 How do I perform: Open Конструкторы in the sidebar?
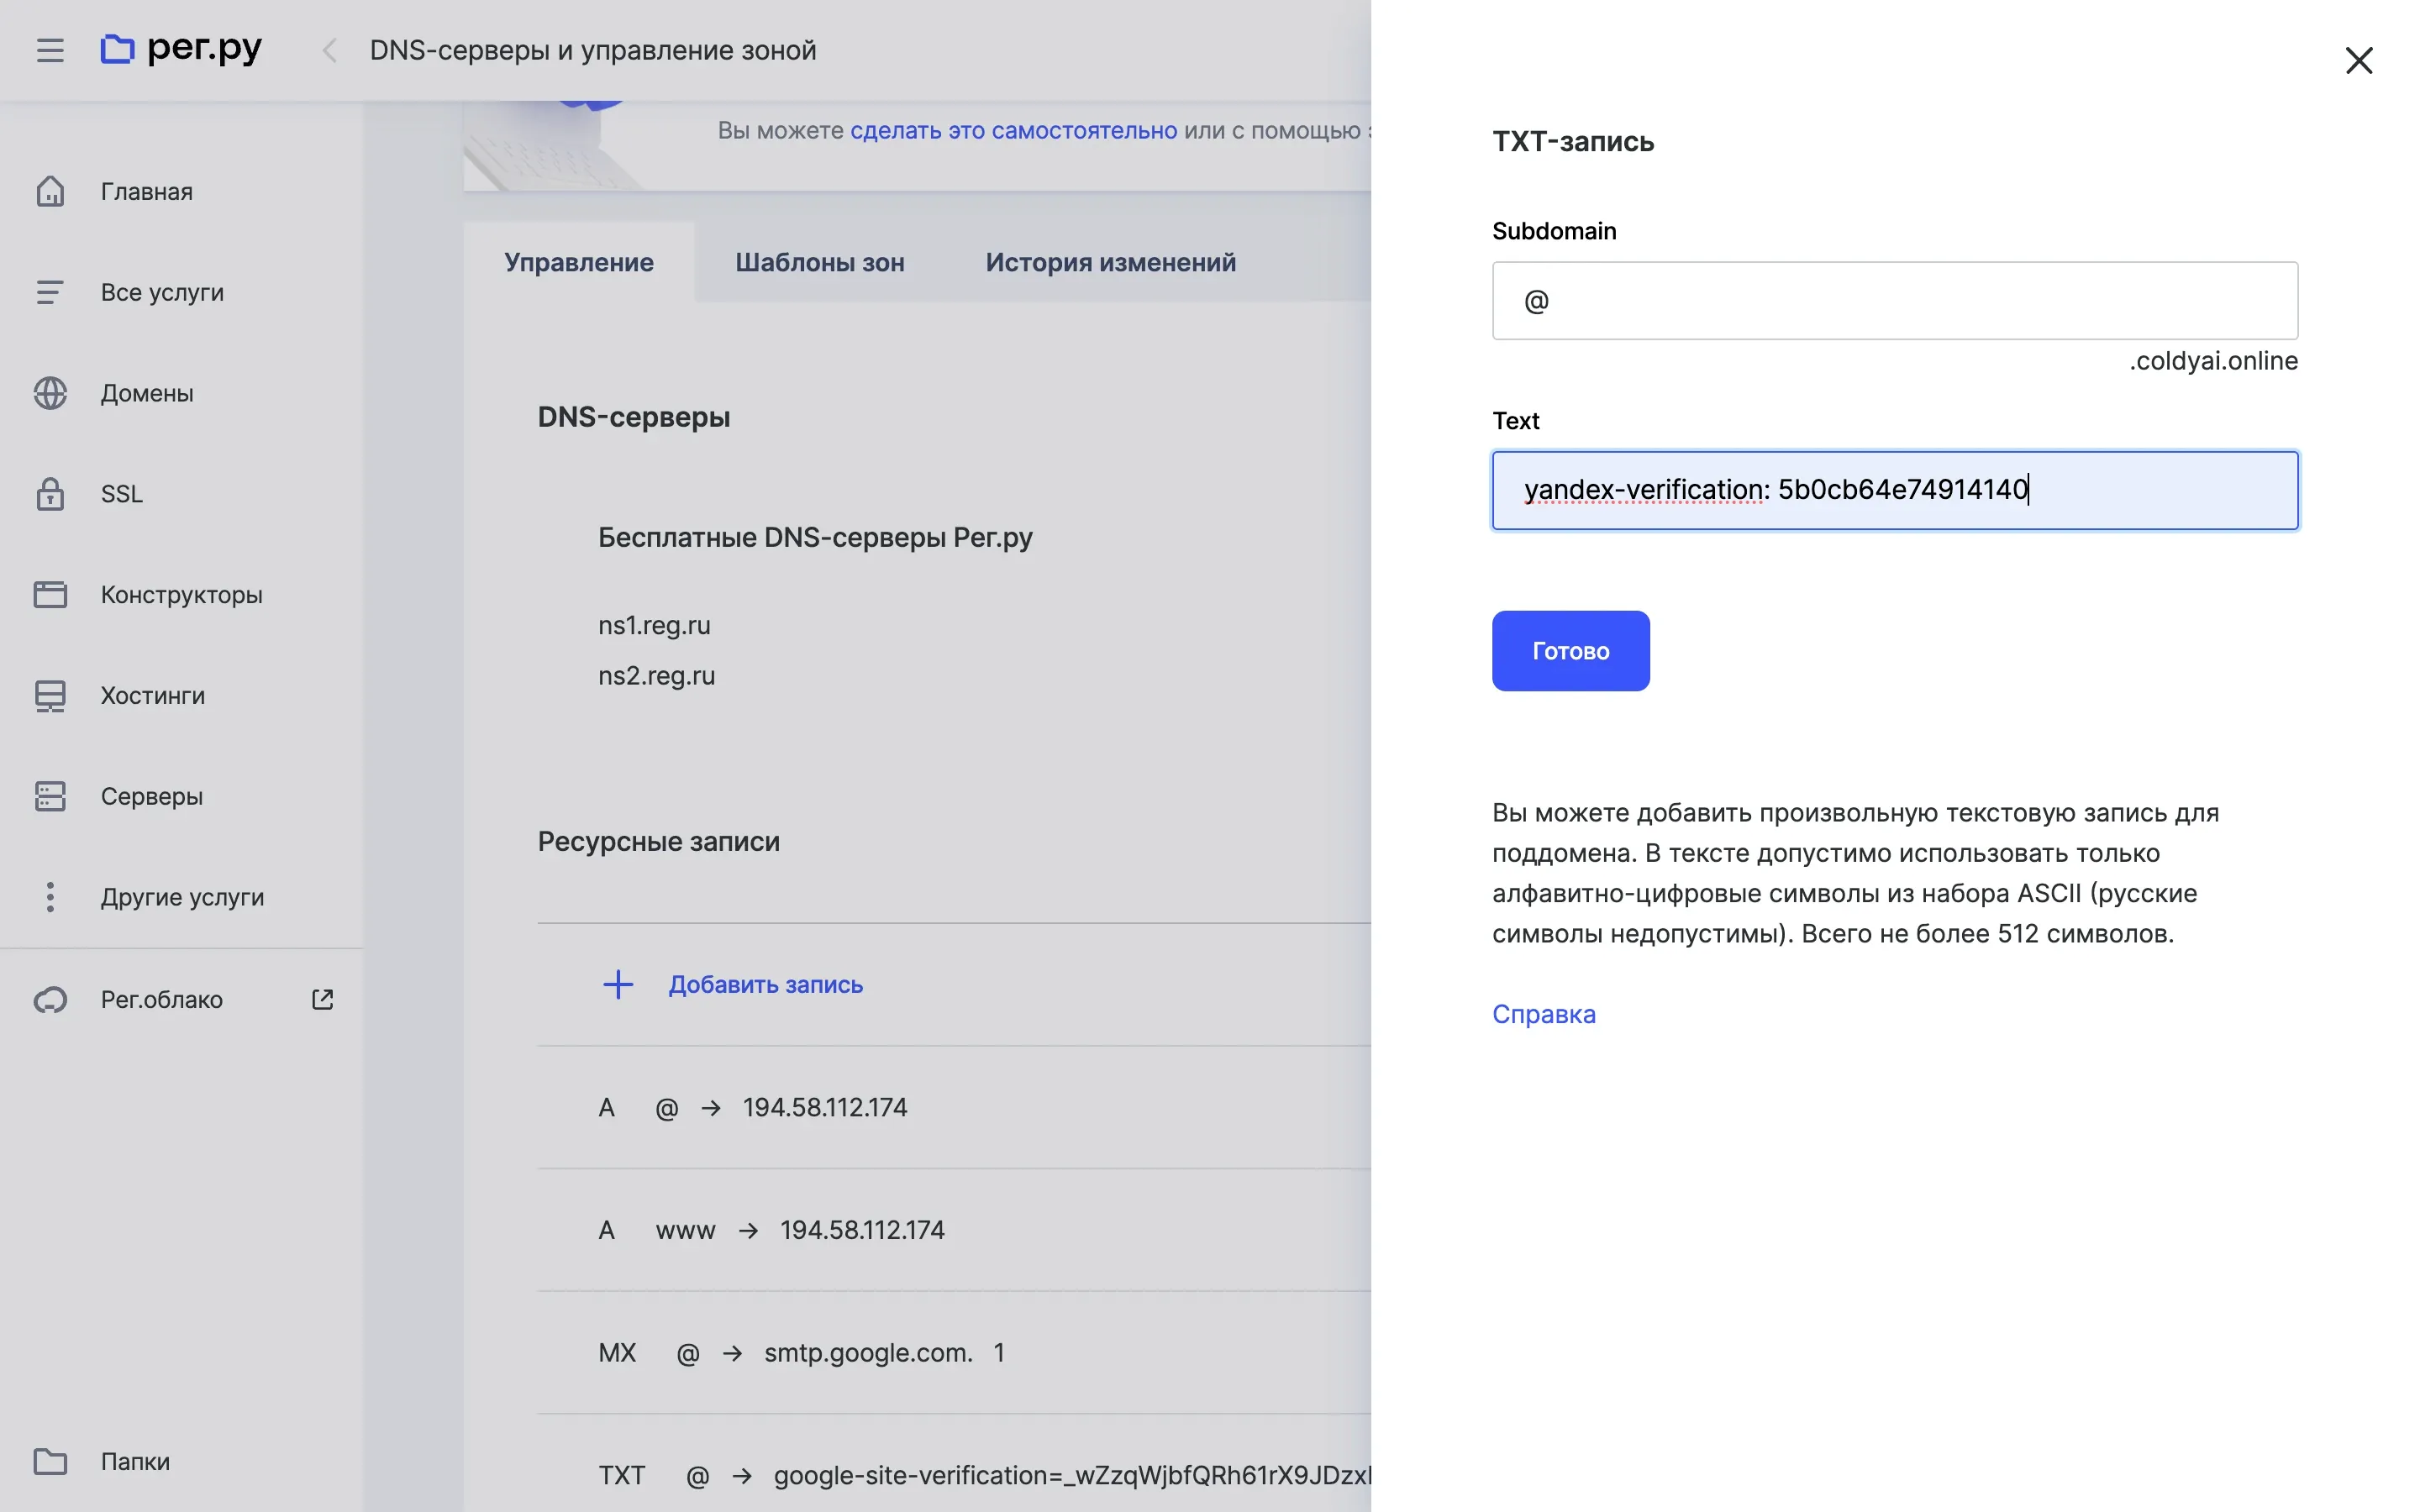(x=181, y=595)
